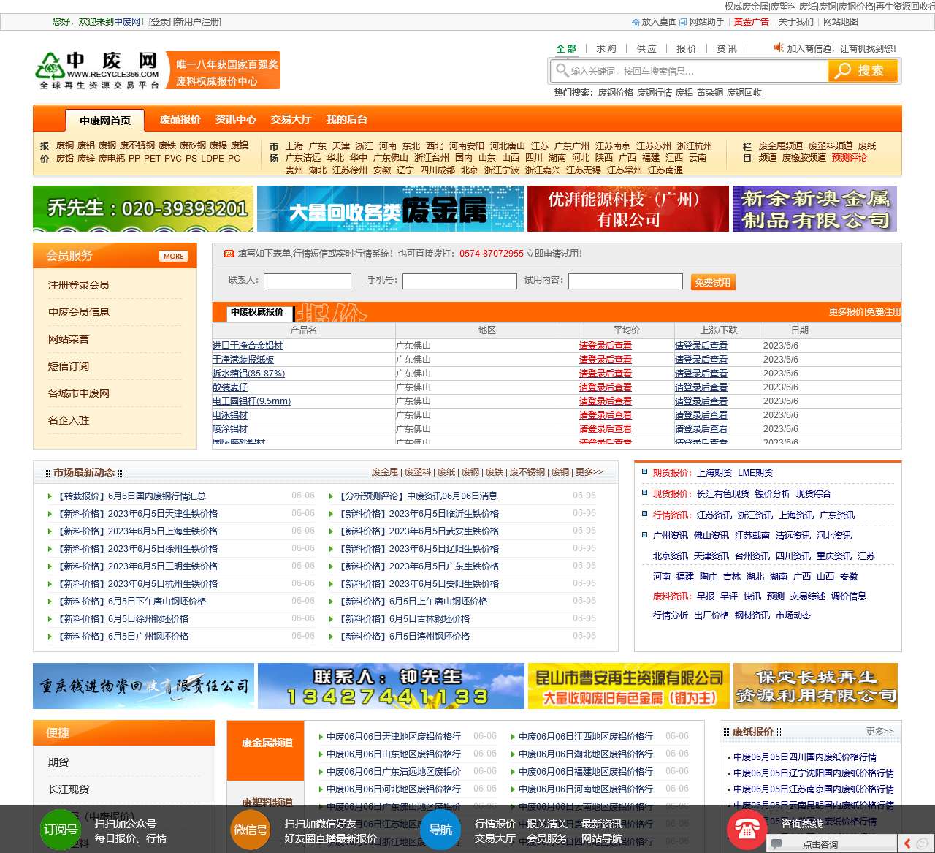
Task: Click 点击咨询 chat button
Action: (x=820, y=844)
